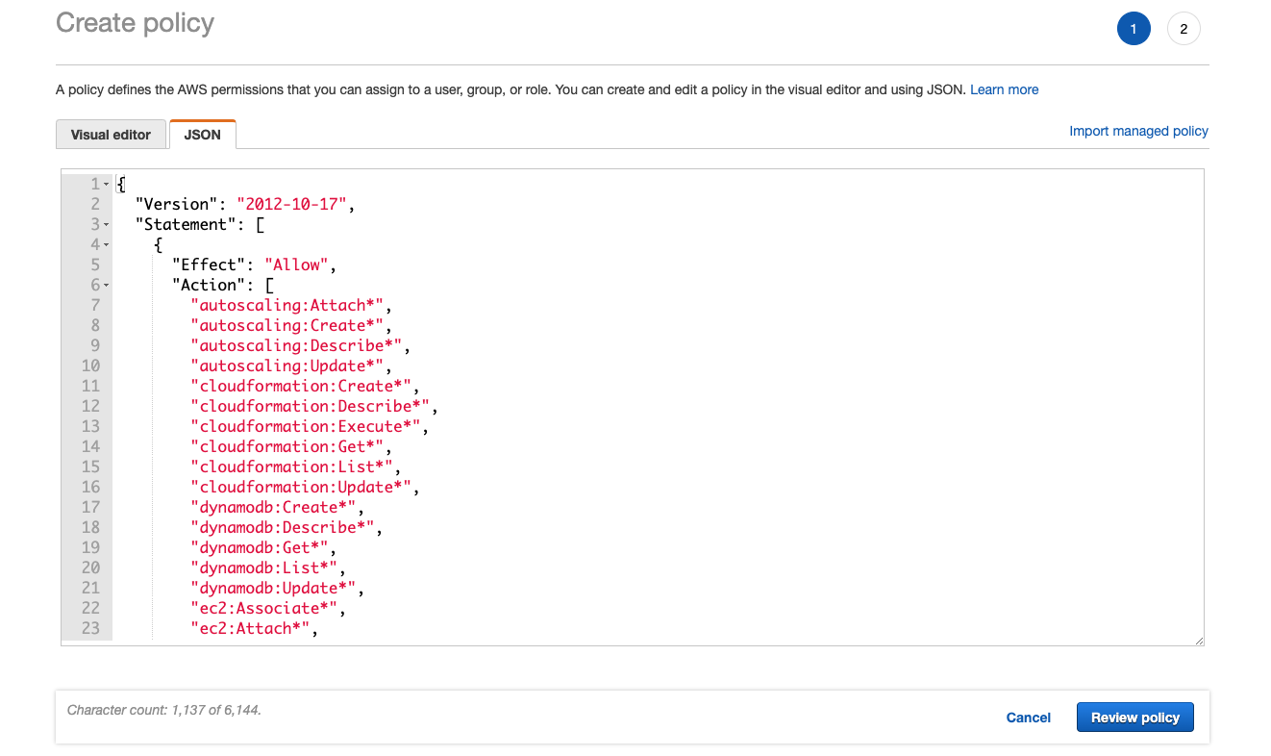This screenshot has height=756, width=1271.
Task: Switch to the Visual editor tab
Action: [x=111, y=135]
